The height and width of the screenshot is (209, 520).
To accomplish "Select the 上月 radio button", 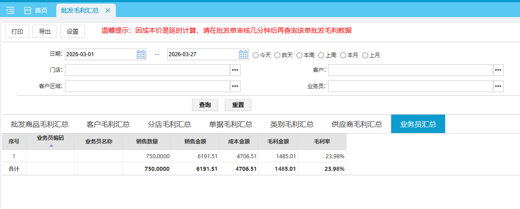I will click(x=365, y=55).
